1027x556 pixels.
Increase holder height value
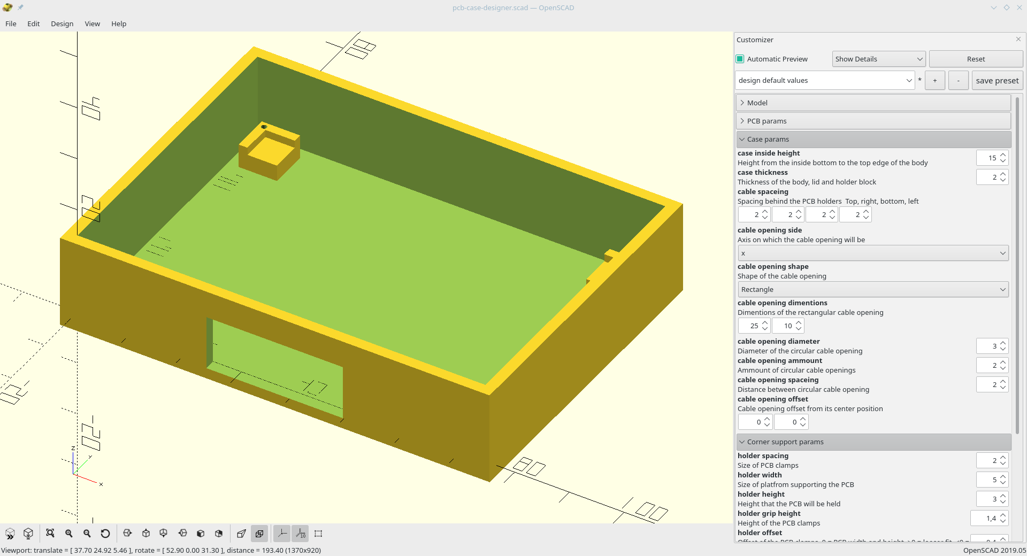pyautogui.click(x=1003, y=496)
